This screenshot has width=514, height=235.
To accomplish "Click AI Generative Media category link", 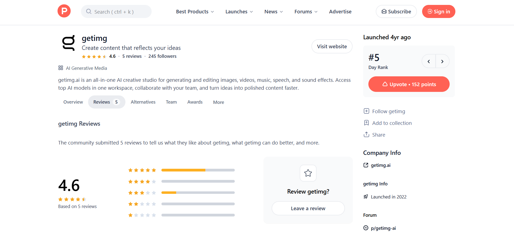I will point(86,68).
